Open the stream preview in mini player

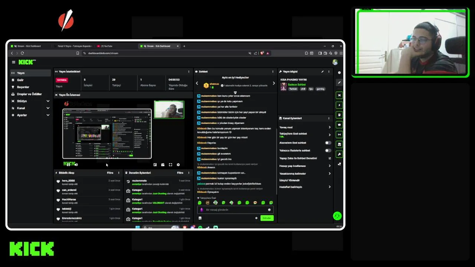click(155, 165)
